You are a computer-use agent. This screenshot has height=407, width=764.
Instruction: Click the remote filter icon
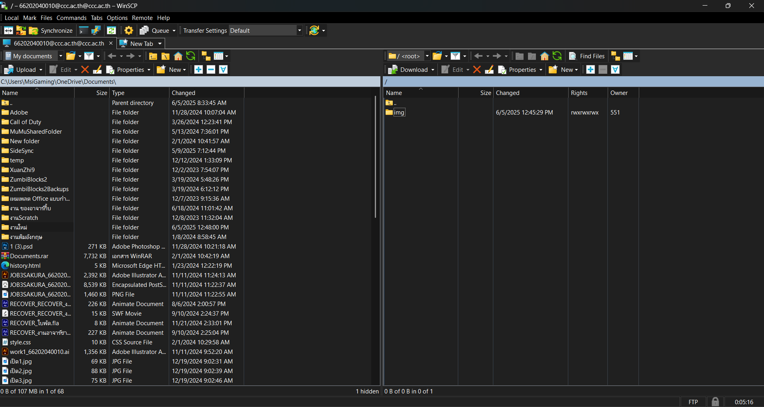click(x=455, y=56)
